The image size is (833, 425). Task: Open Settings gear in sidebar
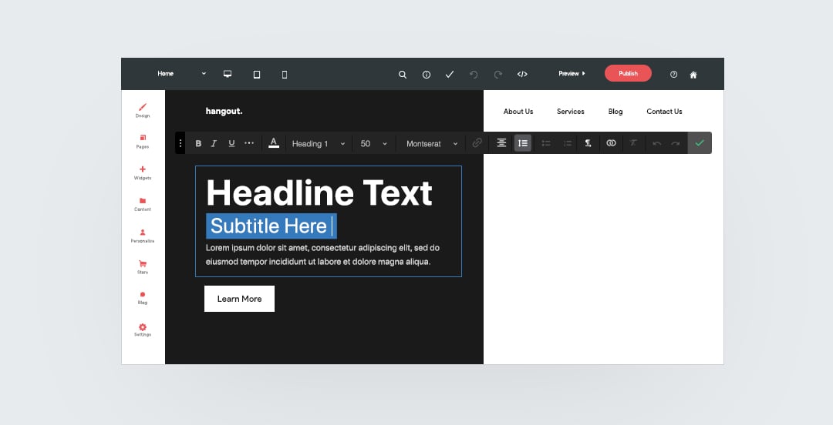[143, 330]
